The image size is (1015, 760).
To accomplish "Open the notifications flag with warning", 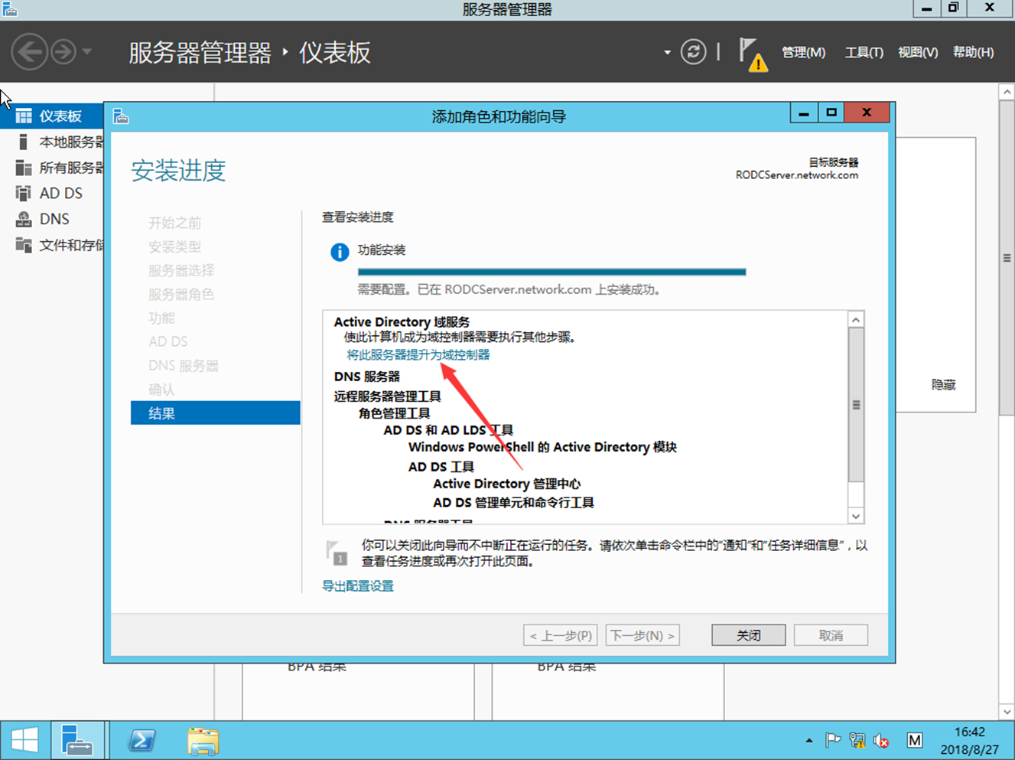I will click(x=753, y=54).
